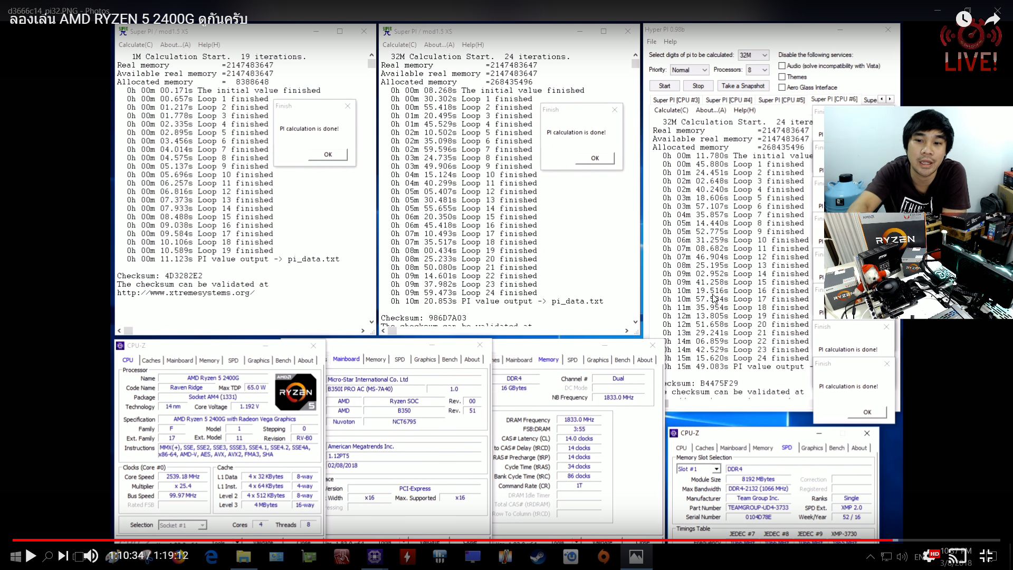Click the Part Number TEAMGROUP-UD4-3733 field

click(x=758, y=508)
